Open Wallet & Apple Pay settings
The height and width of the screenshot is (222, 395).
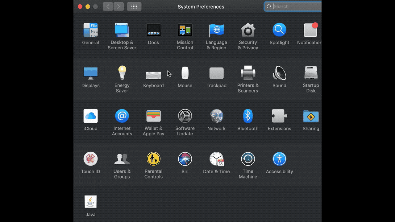(153, 116)
